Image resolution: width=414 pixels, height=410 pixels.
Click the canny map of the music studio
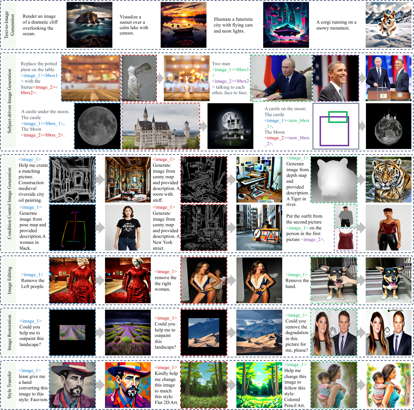pyautogui.click(x=204, y=180)
